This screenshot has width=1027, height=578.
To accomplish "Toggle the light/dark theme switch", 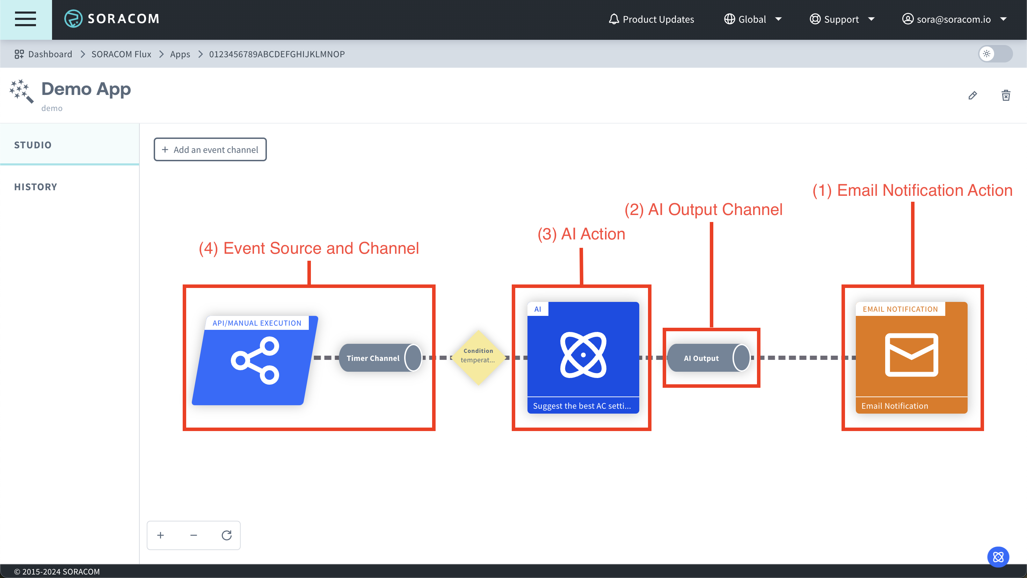I will tap(996, 54).
